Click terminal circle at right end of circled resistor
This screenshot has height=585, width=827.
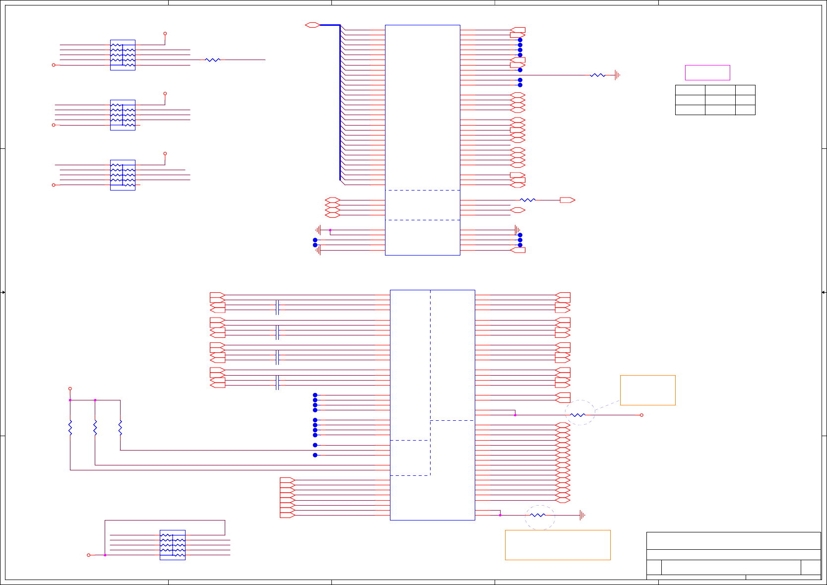(x=641, y=415)
